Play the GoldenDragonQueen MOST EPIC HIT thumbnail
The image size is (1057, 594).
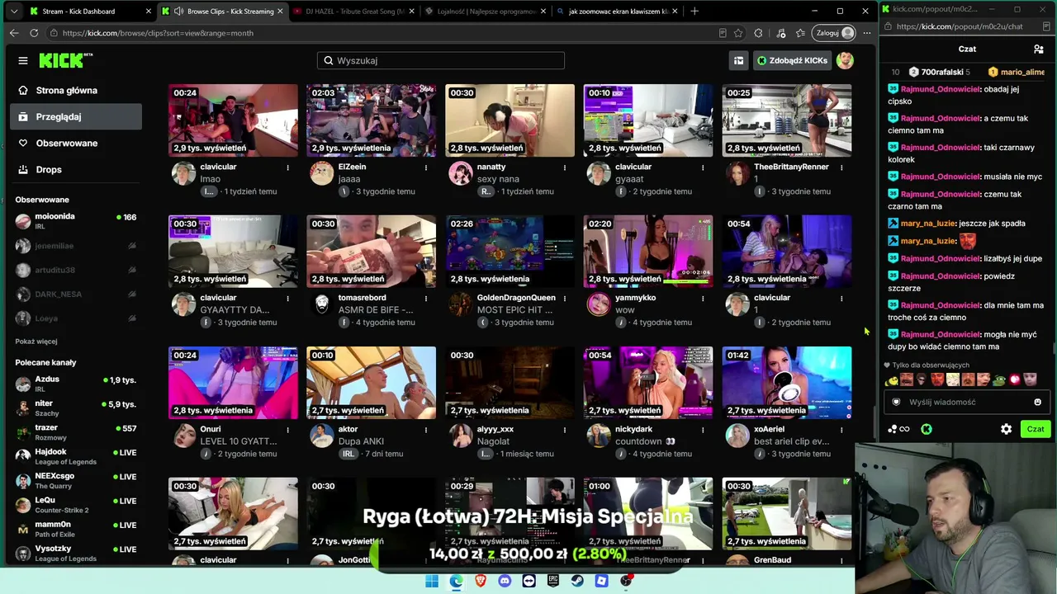(510, 251)
